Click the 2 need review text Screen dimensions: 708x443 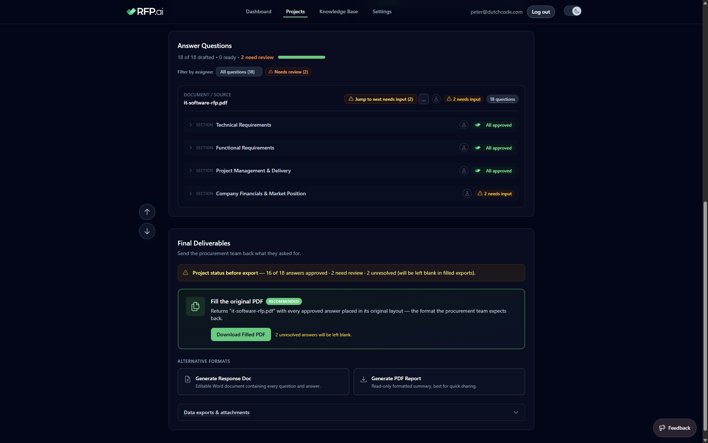tap(257, 57)
